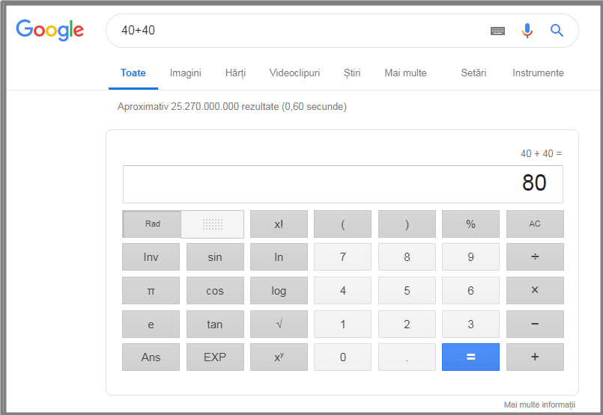Tap digit 5 on the calculator

coord(407,291)
